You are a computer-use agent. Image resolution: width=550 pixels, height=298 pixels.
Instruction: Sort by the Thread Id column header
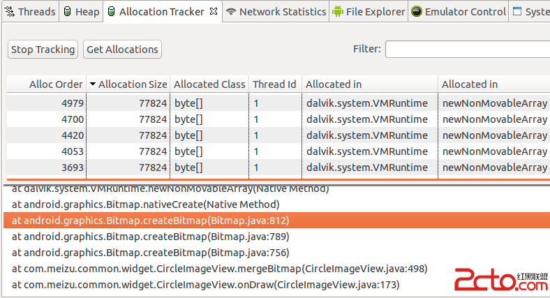tap(275, 84)
